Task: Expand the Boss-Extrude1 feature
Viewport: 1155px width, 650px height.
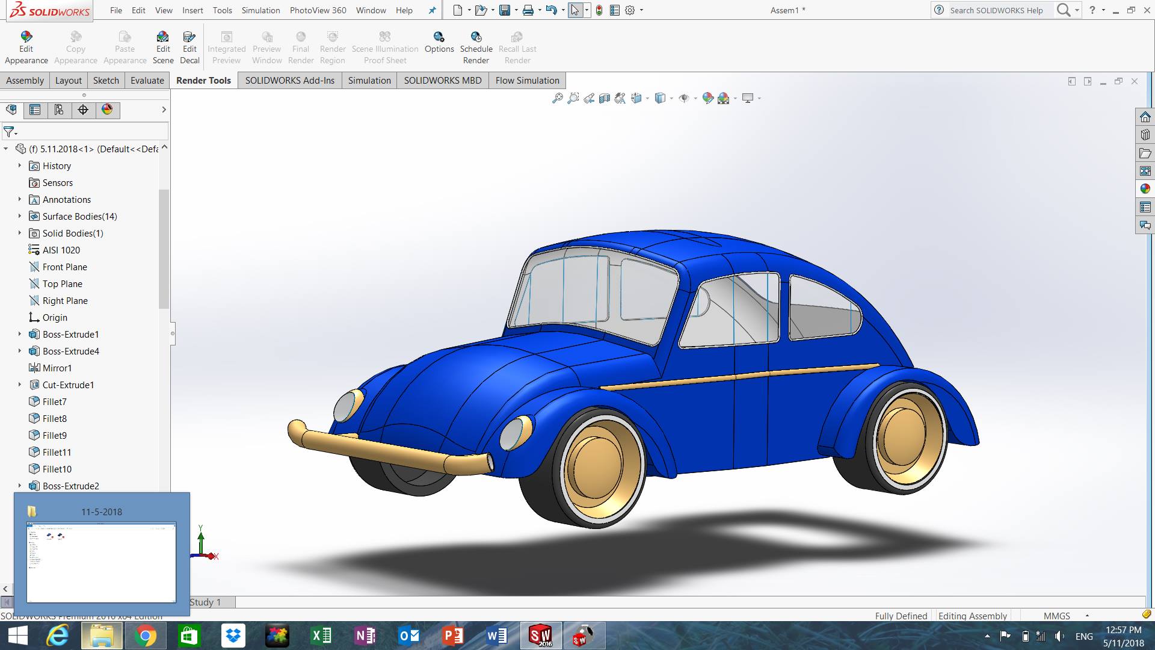Action: (19, 334)
